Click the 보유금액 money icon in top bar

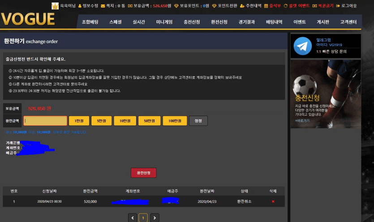pyautogui.click(x=130, y=6)
